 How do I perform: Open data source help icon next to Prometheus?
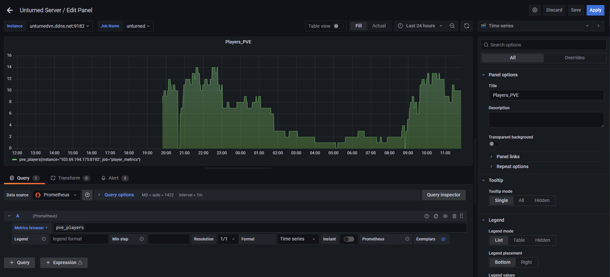coord(87,195)
